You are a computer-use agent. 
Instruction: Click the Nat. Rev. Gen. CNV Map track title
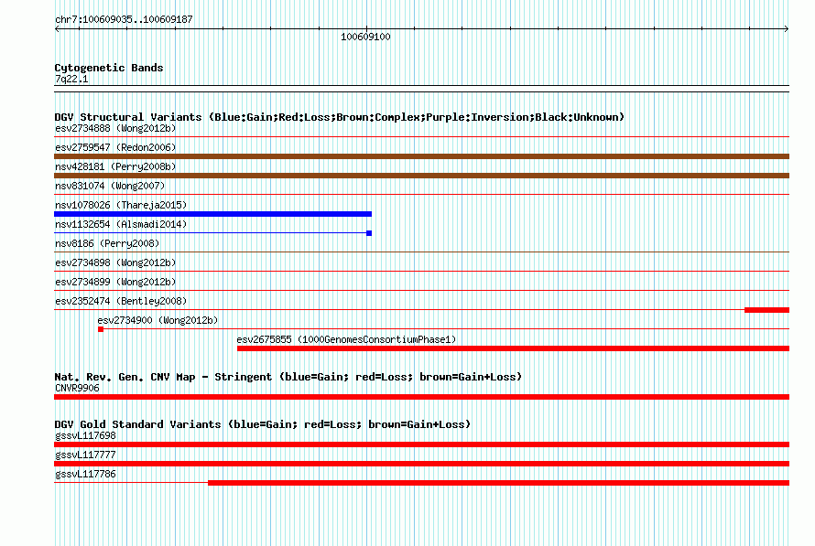pos(288,377)
